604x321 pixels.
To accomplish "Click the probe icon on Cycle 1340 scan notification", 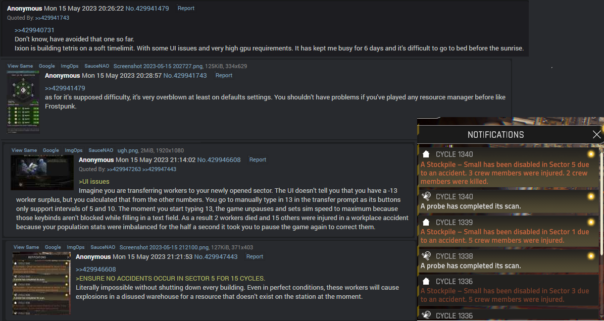I will click(426, 196).
